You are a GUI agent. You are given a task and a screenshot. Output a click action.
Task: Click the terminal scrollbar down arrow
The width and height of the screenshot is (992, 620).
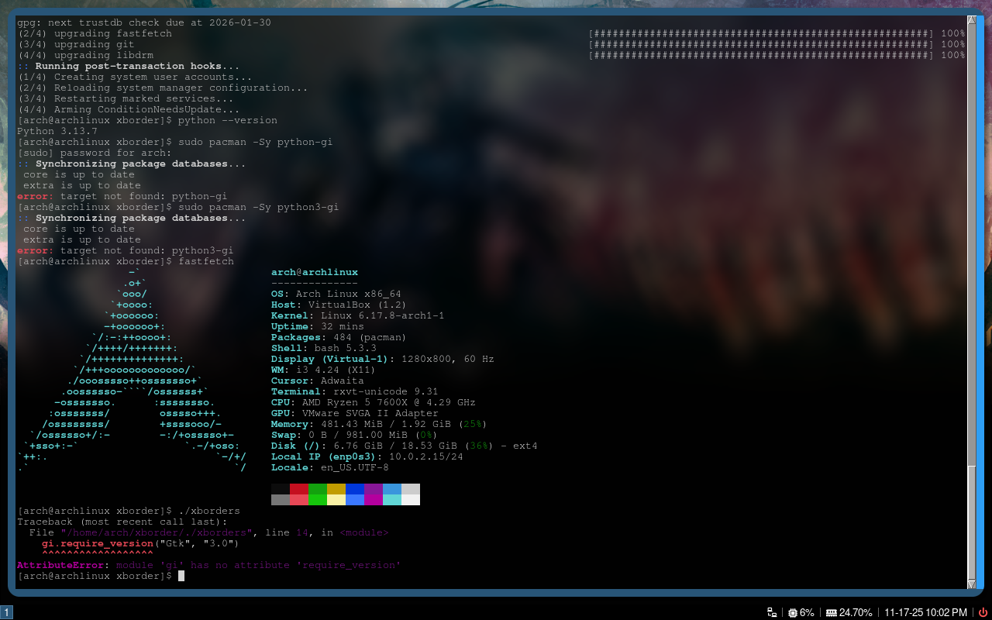point(972,584)
